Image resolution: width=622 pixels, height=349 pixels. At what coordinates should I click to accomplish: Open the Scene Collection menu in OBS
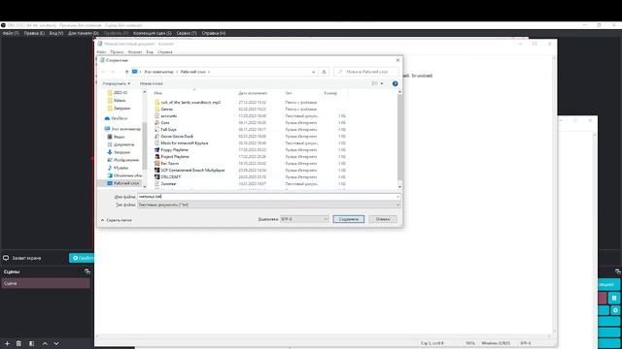[x=153, y=33]
